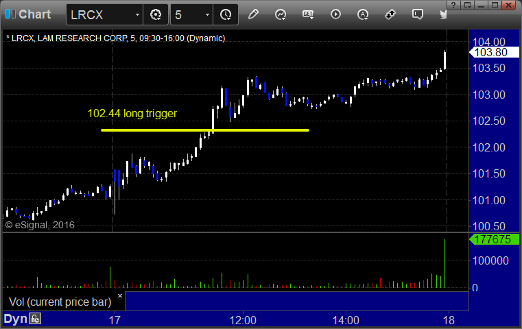The height and width of the screenshot is (329, 522).
Task: Click the date 18 label on time axis
Action: pos(449,320)
